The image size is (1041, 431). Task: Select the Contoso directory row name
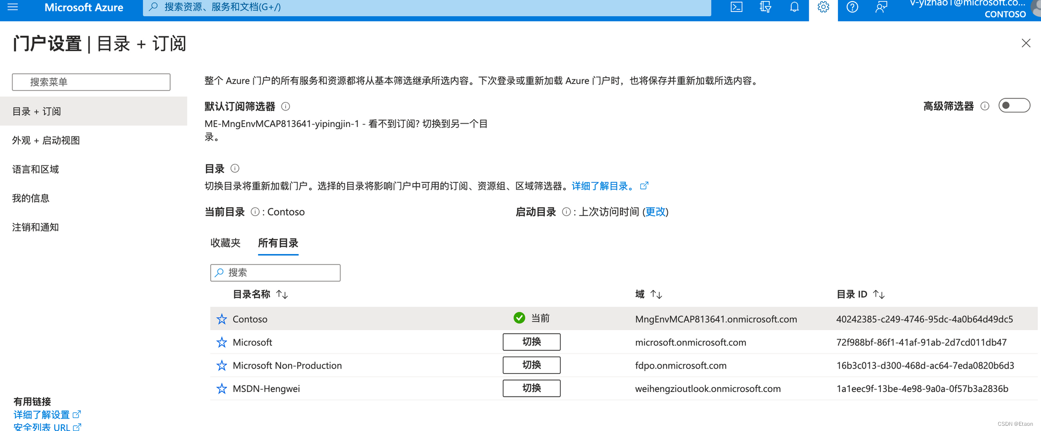(x=250, y=319)
